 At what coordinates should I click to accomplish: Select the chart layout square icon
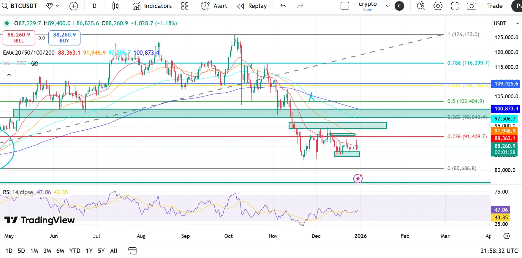[345, 6]
